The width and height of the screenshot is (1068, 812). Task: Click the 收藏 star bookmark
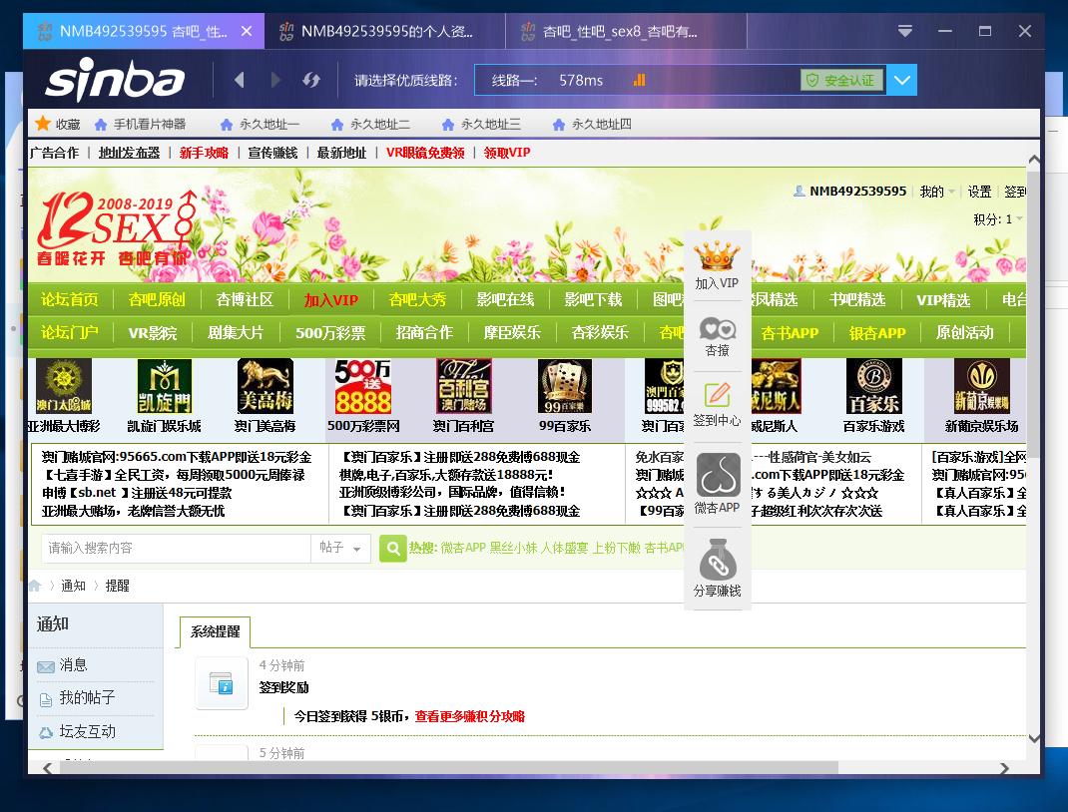click(58, 124)
